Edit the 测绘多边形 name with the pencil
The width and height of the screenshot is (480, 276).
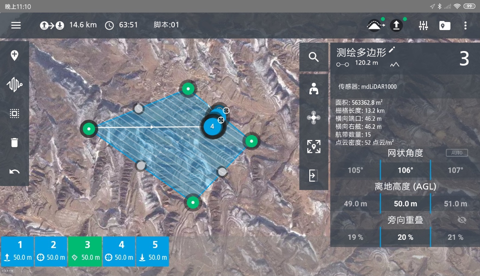(x=392, y=50)
